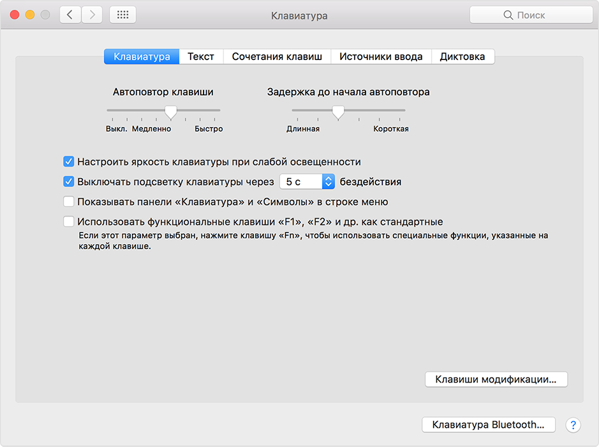Click the forward navigation arrow
Image resolution: width=599 pixels, height=447 pixels.
[x=92, y=15]
